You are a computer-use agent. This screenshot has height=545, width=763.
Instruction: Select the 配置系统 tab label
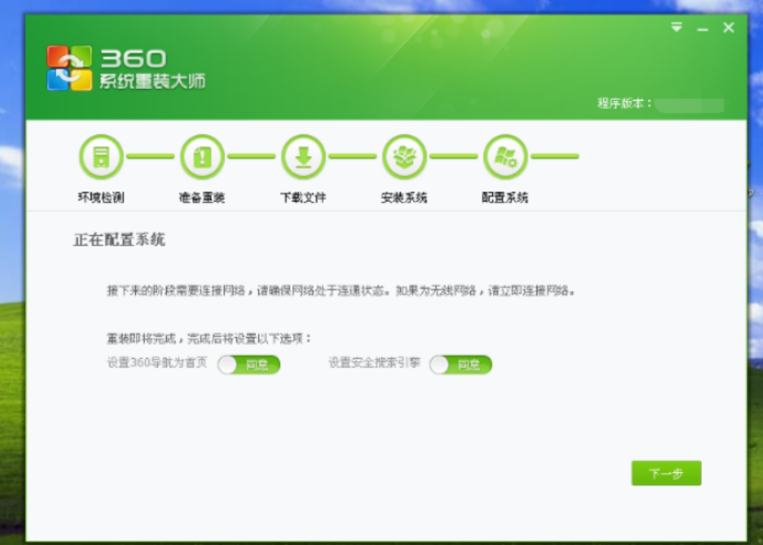point(506,196)
